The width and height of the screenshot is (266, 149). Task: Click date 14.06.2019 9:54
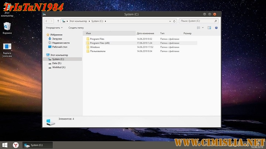(144, 51)
